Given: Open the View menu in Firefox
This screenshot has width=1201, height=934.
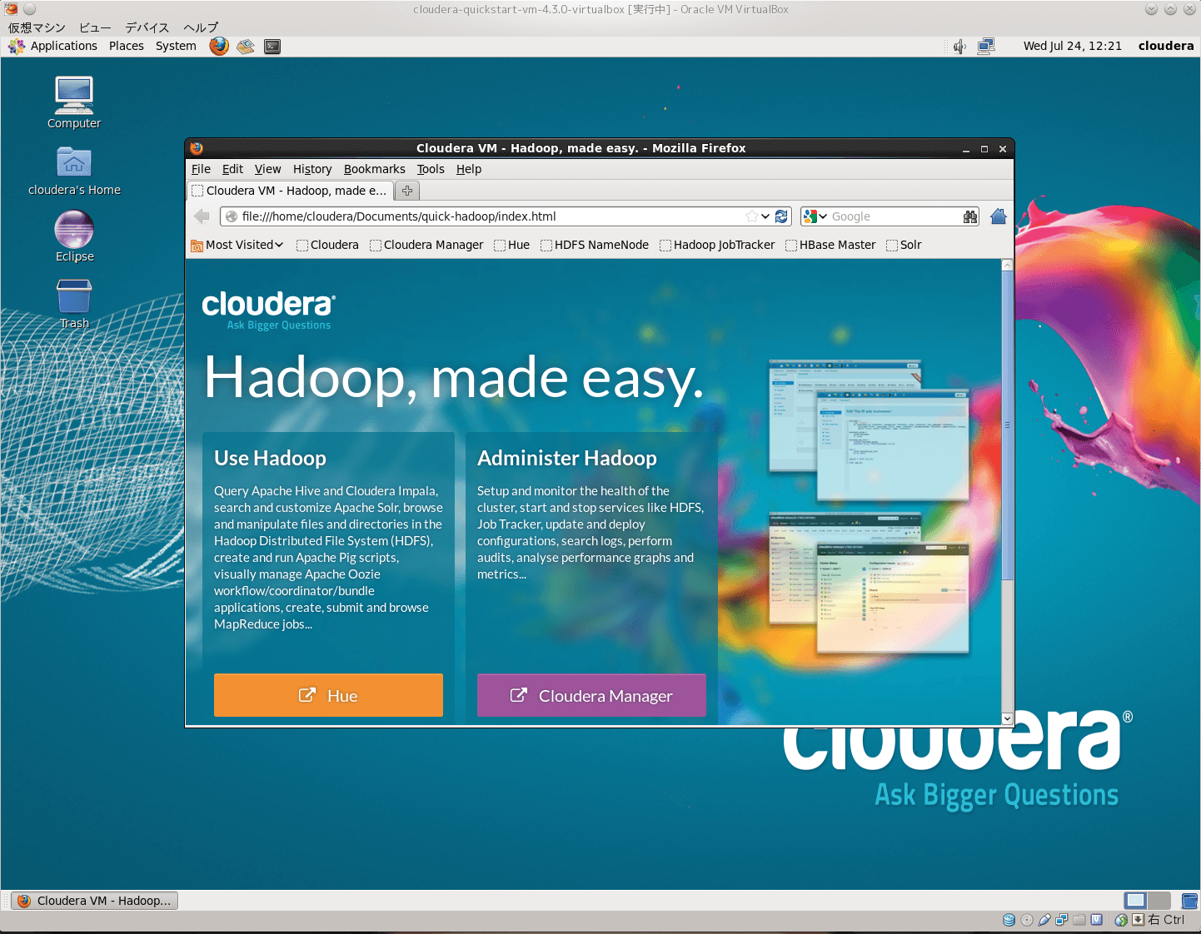Looking at the screenshot, I should [x=267, y=169].
